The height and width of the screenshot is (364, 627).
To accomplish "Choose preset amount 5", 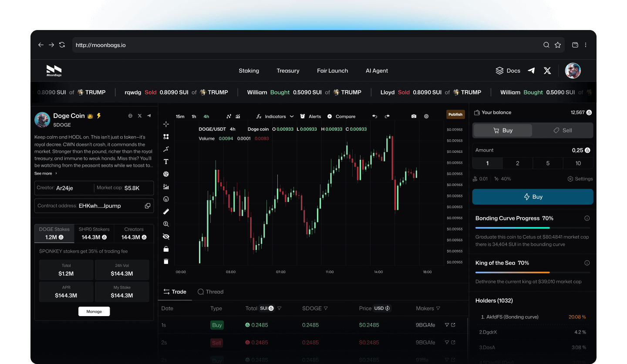I will [x=548, y=163].
